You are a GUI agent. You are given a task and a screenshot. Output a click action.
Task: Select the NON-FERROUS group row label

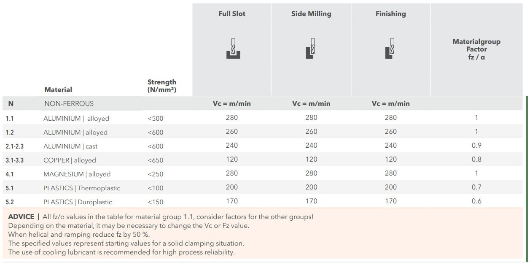[69, 103]
